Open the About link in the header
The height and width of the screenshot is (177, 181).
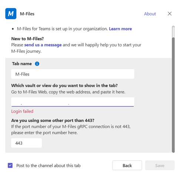150,14
